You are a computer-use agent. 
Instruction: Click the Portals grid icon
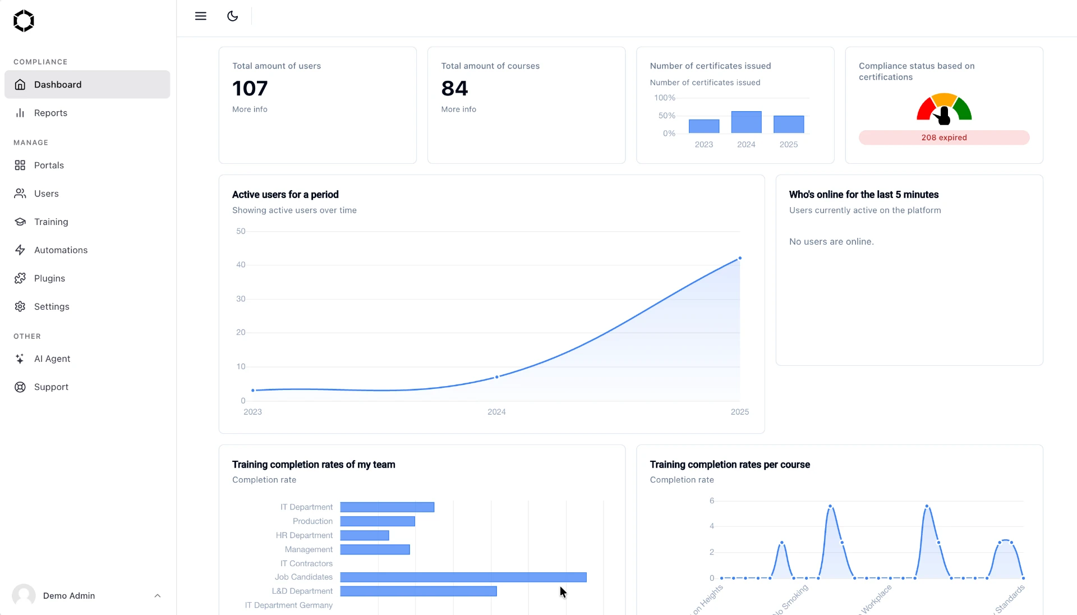20,165
